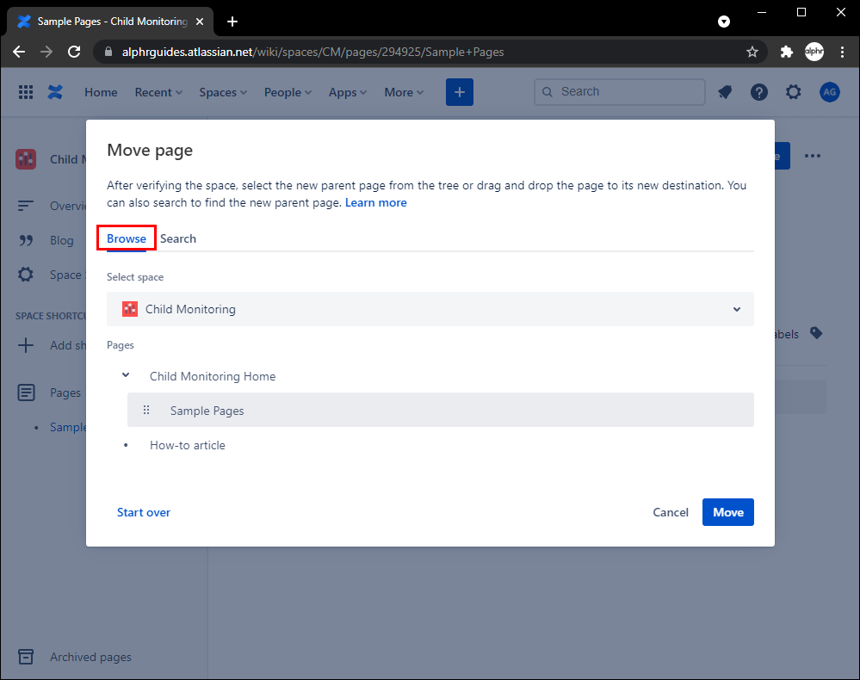Image resolution: width=860 pixels, height=680 pixels.
Task: Open the Spaces dropdown menu
Action: 223,92
